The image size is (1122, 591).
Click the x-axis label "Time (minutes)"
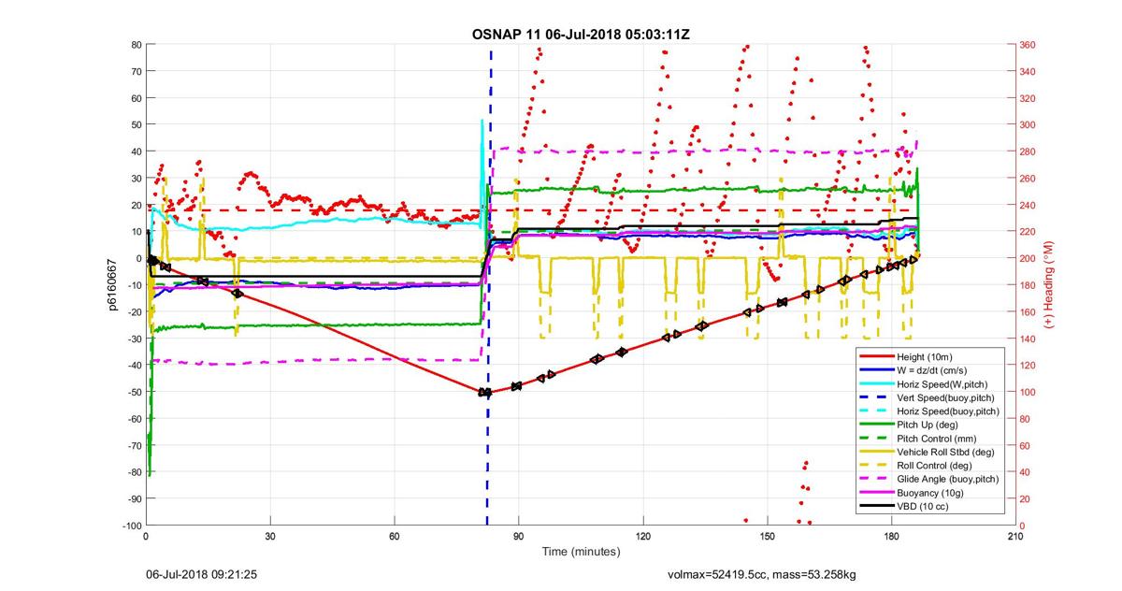click(x=581, y=552)
